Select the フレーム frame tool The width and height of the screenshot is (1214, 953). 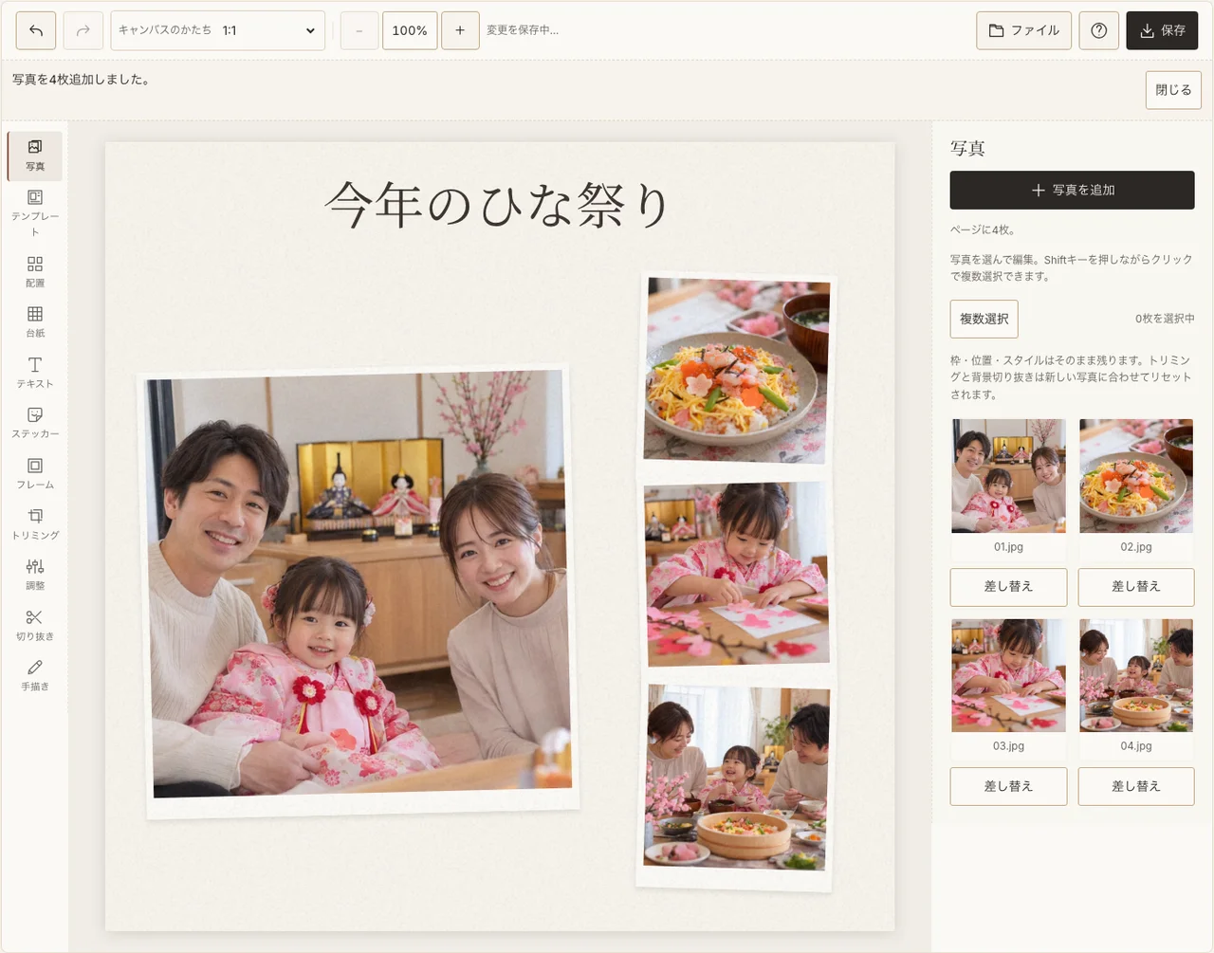click(35, 473)
